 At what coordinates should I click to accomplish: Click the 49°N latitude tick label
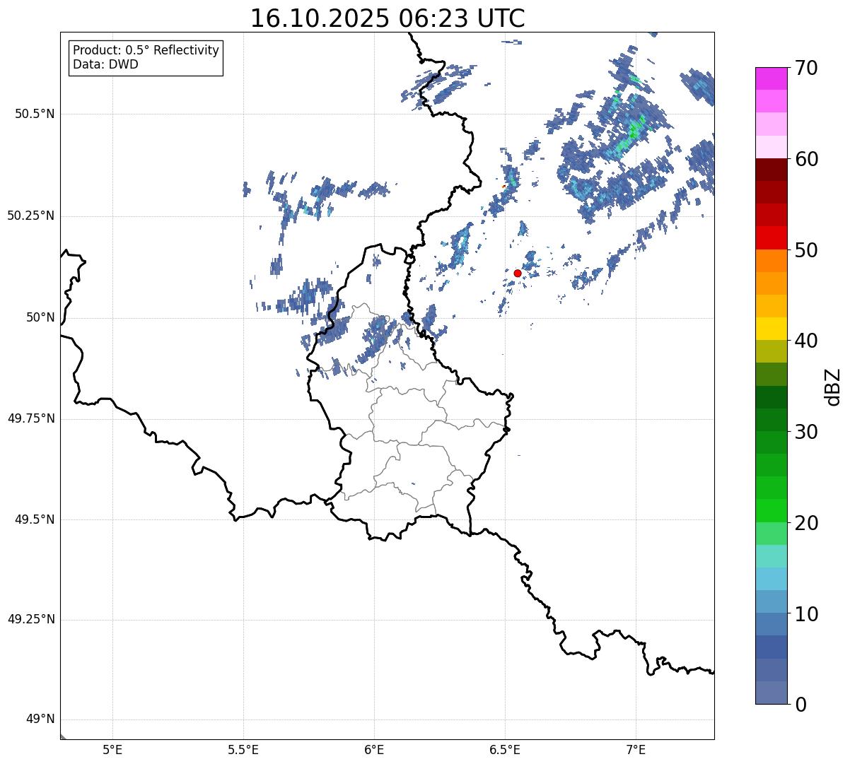coord(40,719)
